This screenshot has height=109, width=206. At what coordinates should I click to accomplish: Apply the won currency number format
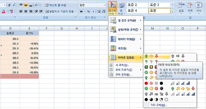[81, 11]
